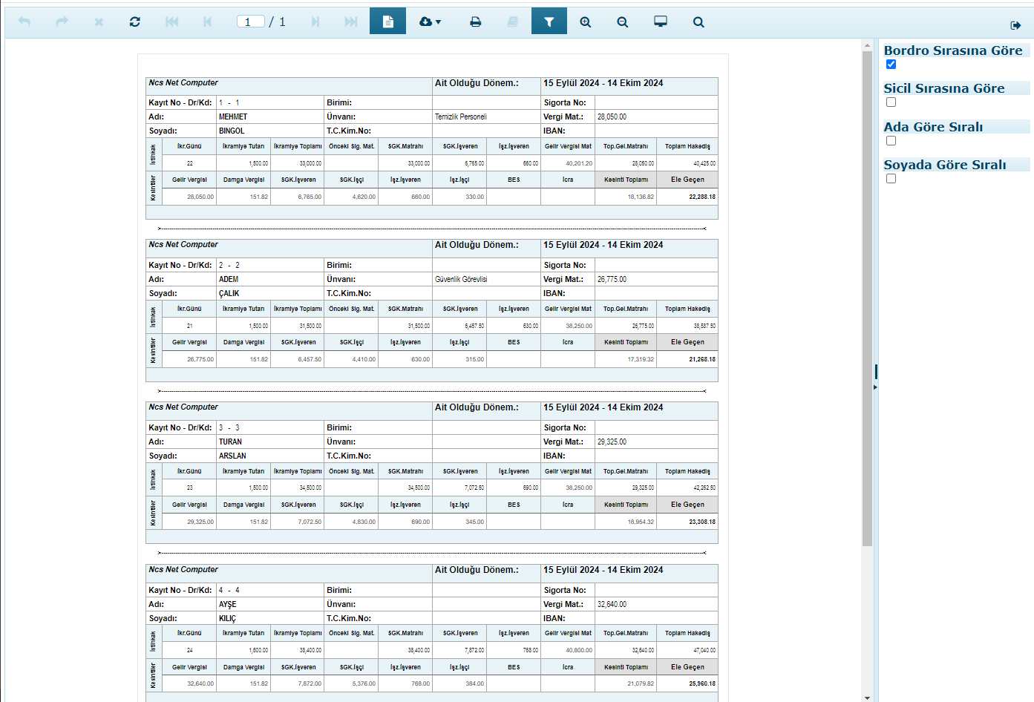Click the Soyada Göre Sıralı label
This screenshot has width=1034, height=702.
945,165
